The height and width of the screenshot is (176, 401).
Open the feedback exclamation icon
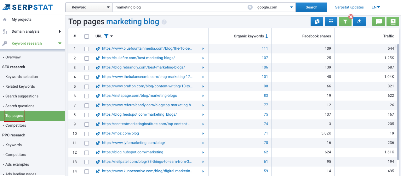pyautogui.click(x=379, y=21)
